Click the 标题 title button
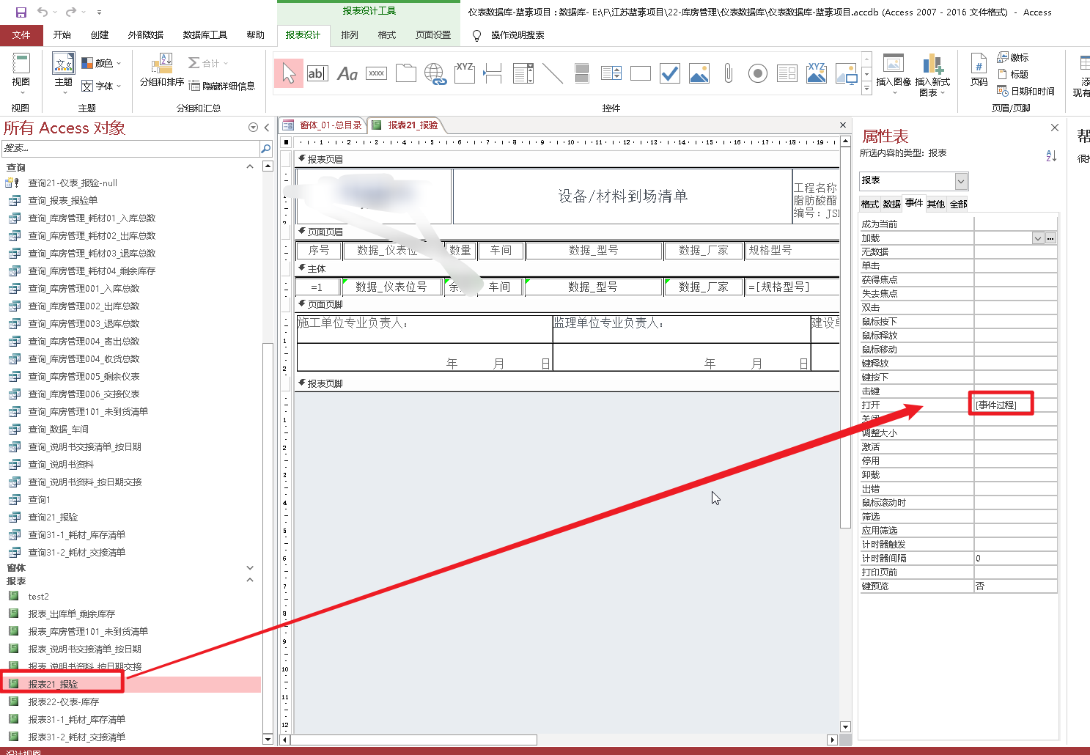 click(x=1013, y=74)
